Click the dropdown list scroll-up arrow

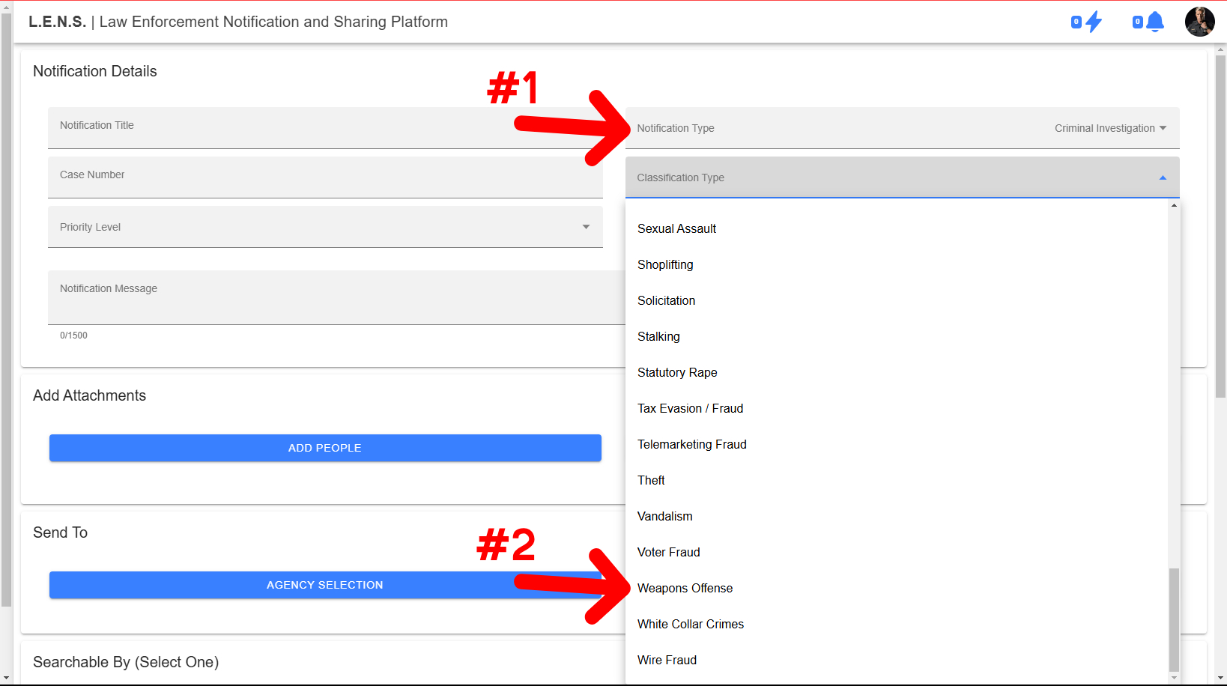pos(1174,205)
